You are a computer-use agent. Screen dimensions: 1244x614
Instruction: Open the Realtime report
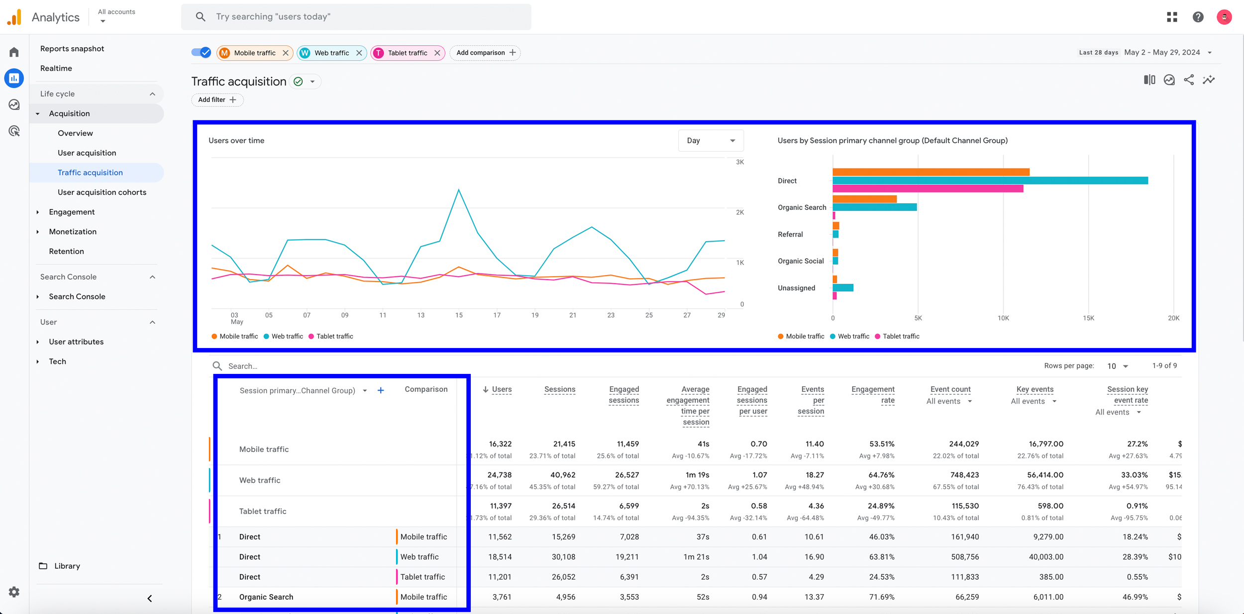point(56,69)
